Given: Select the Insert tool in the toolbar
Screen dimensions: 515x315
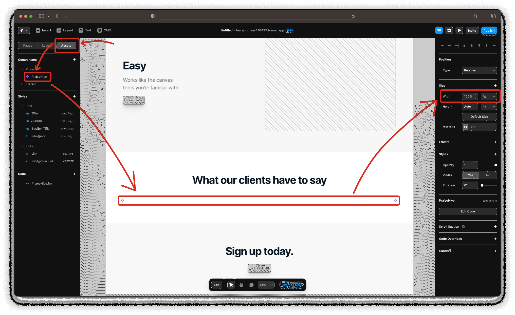Looking at the screenshot, I should point(43,30).
